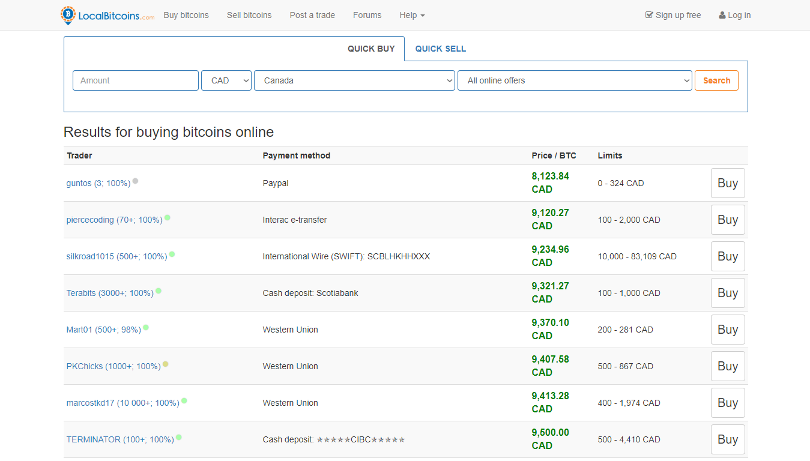Go to Sell bitcoins

[249, 15]
